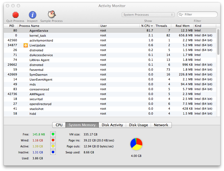Select the opendirectoryd process row
Screen dimensions: 224x171
110,104
